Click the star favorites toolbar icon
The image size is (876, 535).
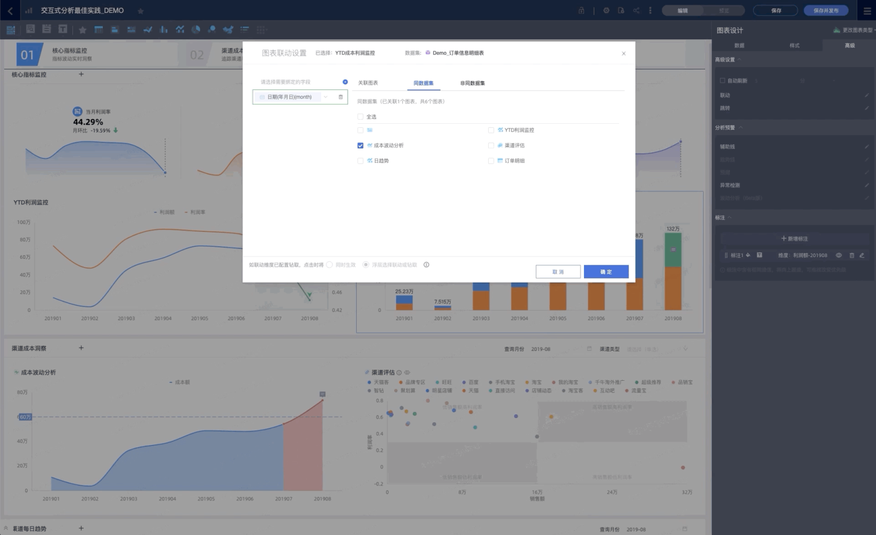tap(82, 29)
